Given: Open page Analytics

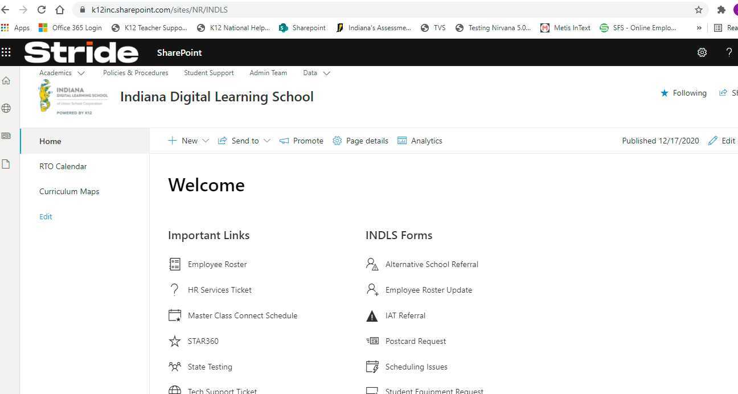Looking at the screenshot, I should (x=420, y=141).
